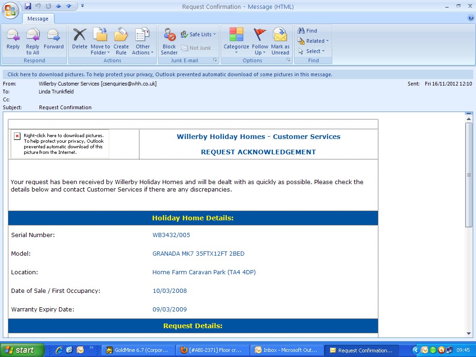Click sender Willerby Customer Services address

coord(98,84)
